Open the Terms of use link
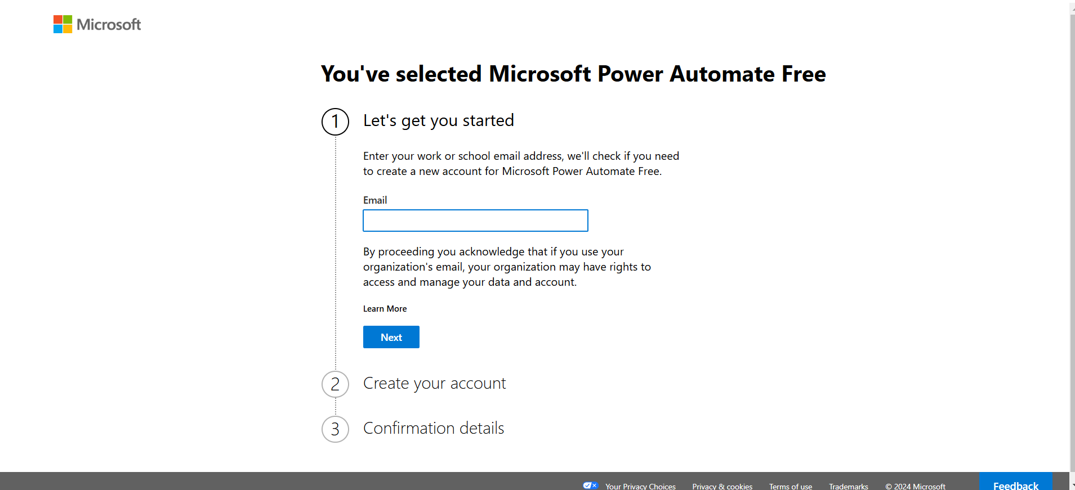Image resolution: width=1075 pixels, height=490 pixels. [791, 486]
